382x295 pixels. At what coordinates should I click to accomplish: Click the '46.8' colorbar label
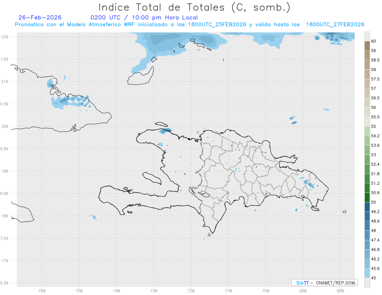375,249
